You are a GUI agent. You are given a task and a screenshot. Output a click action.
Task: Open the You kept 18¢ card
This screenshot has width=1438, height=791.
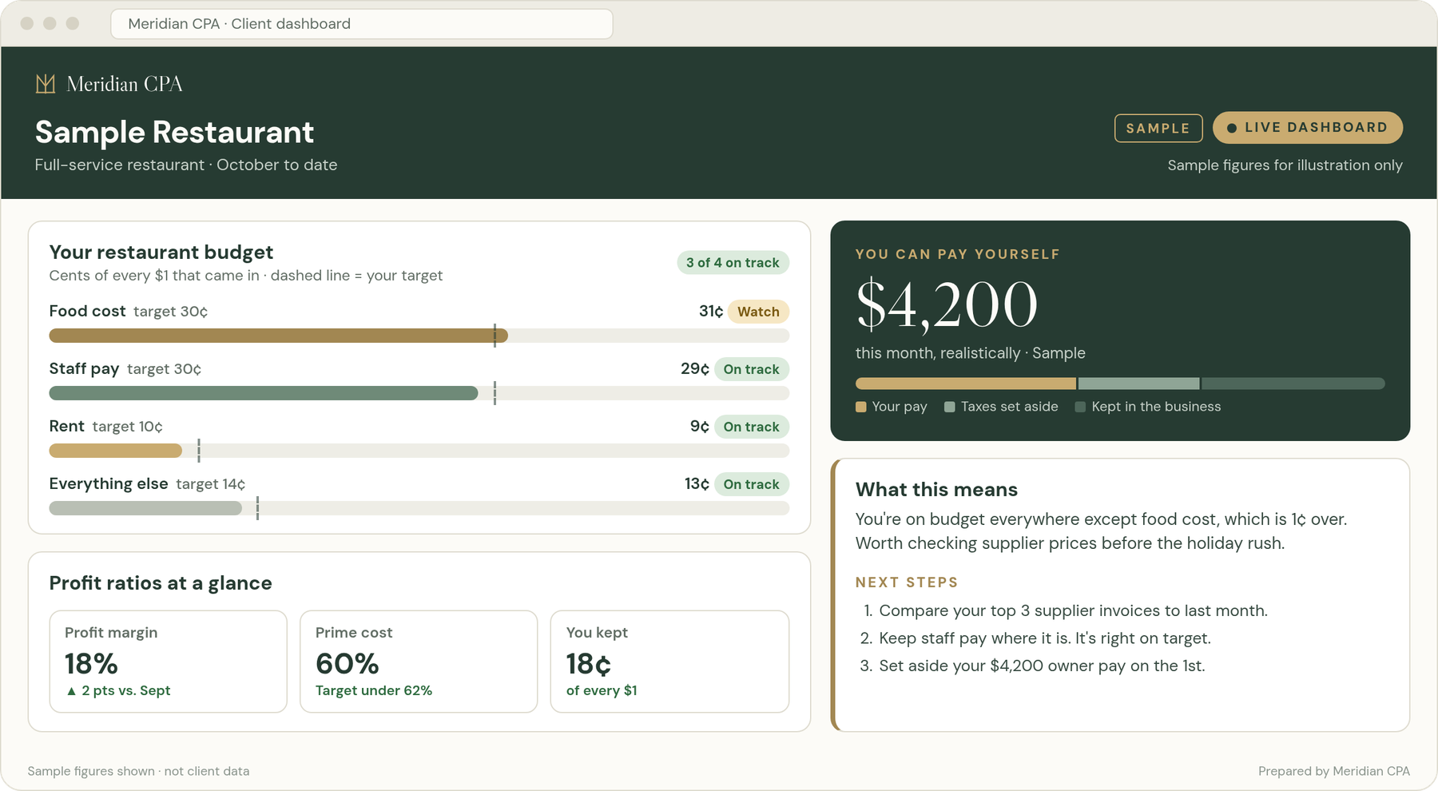point(669,662)
